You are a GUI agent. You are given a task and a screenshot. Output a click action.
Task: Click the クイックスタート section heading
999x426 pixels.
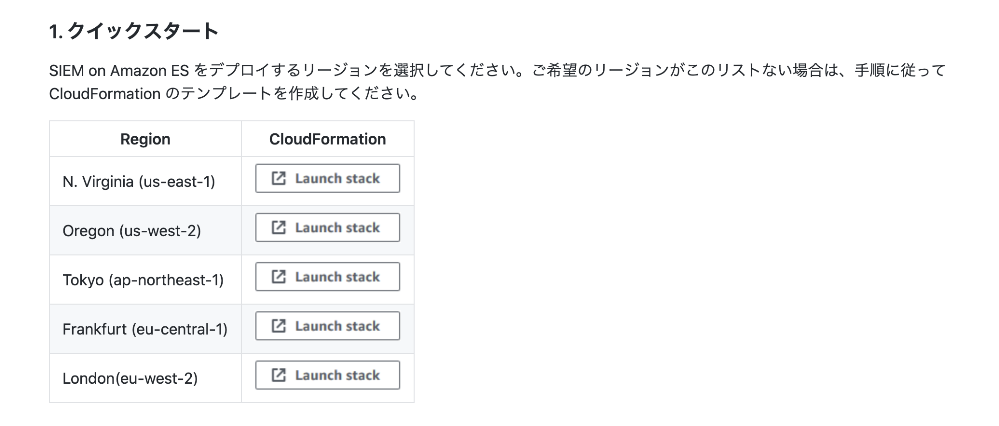[134, 31]
